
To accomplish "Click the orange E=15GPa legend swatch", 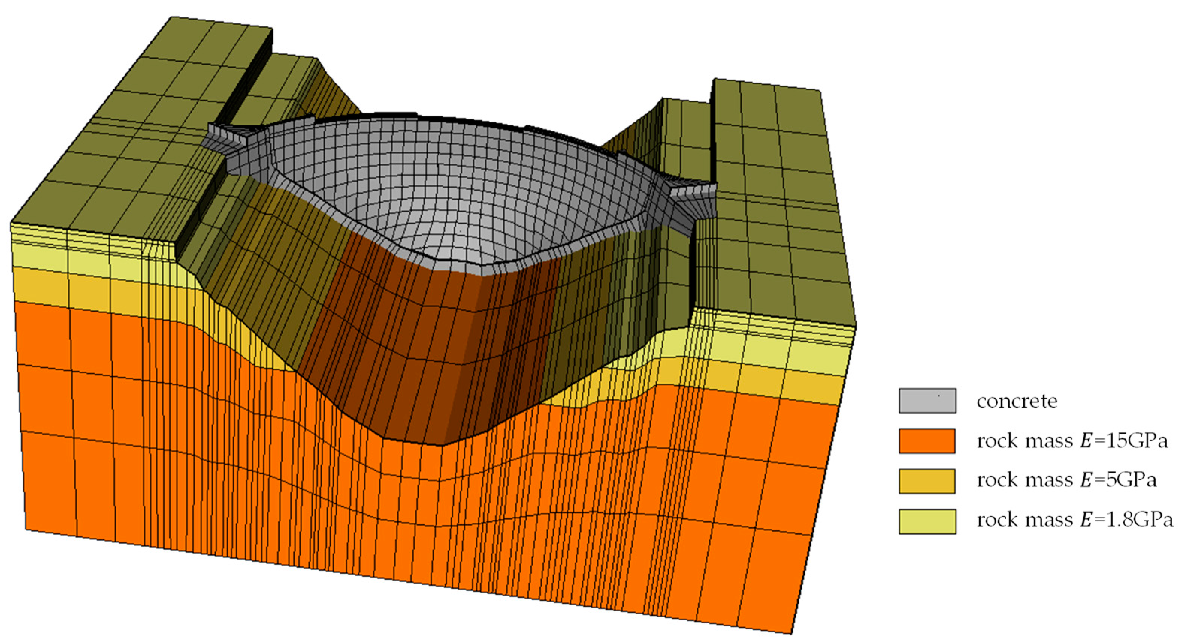I will point(927,441).
